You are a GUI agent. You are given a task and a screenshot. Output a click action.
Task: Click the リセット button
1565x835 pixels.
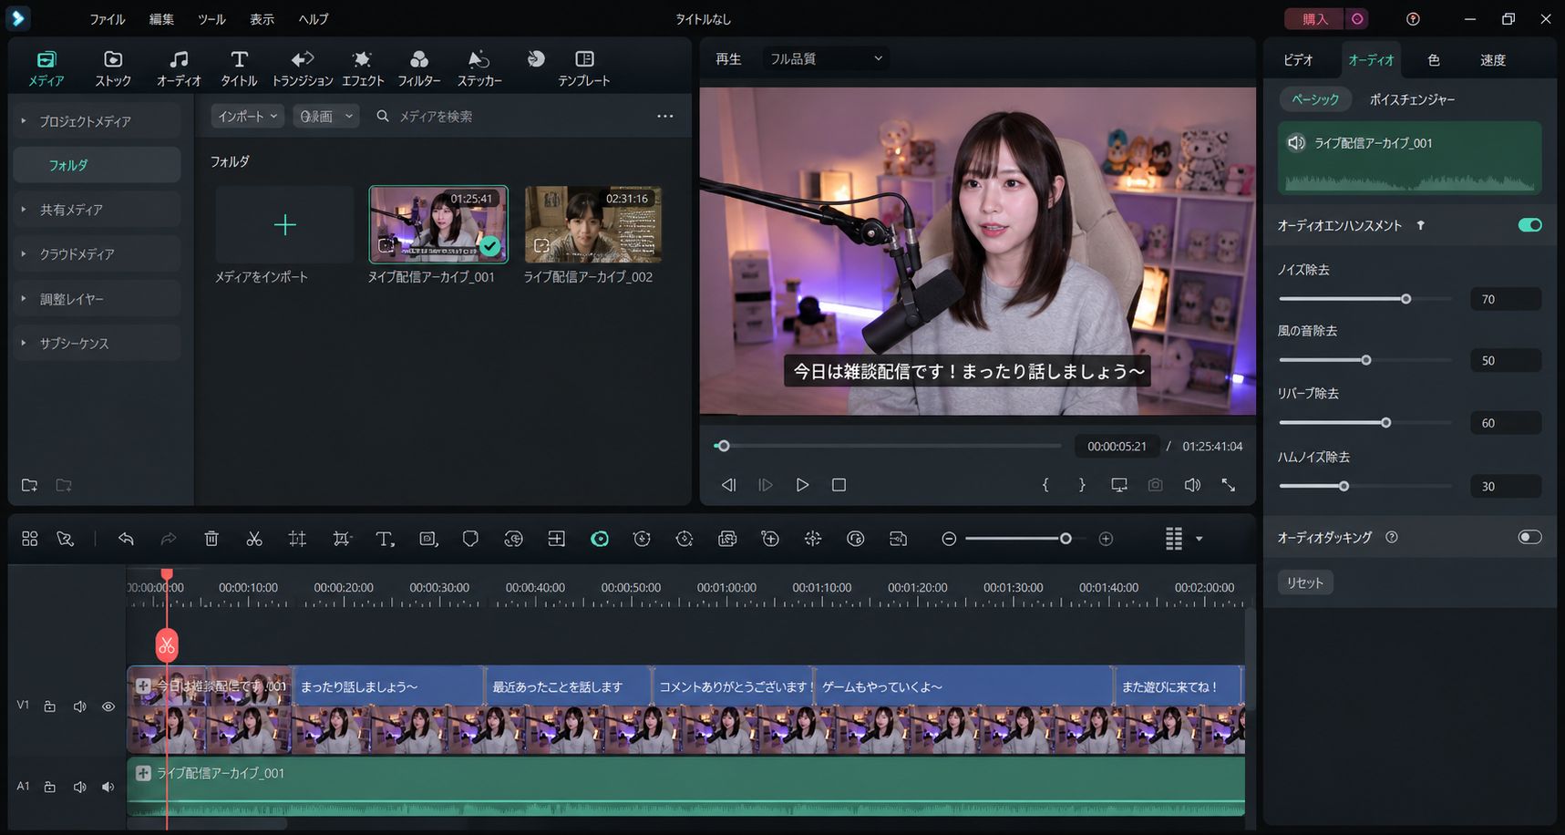1305,582
